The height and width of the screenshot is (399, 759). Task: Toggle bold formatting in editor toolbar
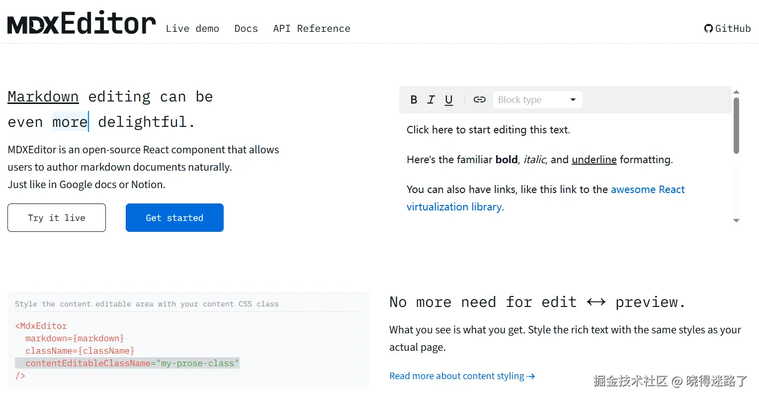[414, 100]
